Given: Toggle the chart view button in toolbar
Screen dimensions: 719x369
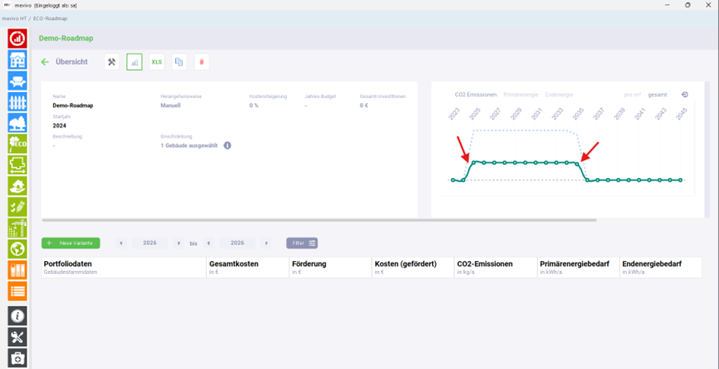Looking at the screenshot, I should (135, 62).
